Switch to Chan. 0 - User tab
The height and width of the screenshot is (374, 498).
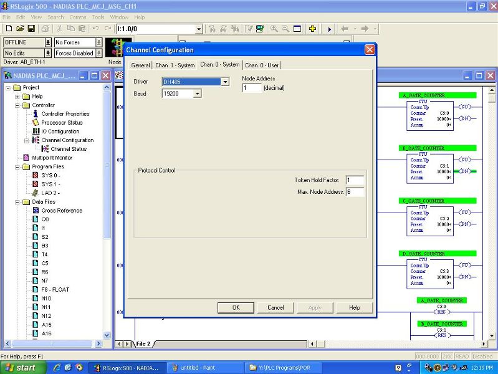pos(262,65)
